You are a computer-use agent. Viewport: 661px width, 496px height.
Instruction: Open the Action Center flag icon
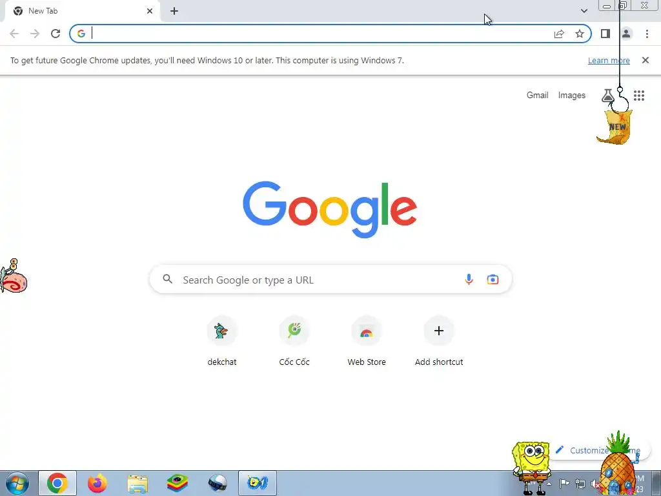point(564,483)
